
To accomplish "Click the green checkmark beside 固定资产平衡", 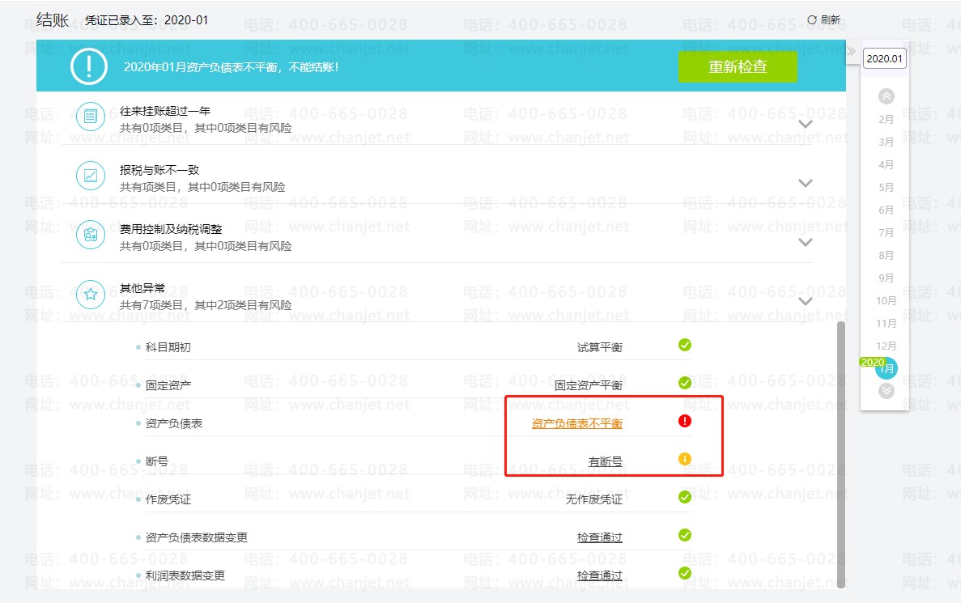I will pyautogui.click(x=684, y=383).
